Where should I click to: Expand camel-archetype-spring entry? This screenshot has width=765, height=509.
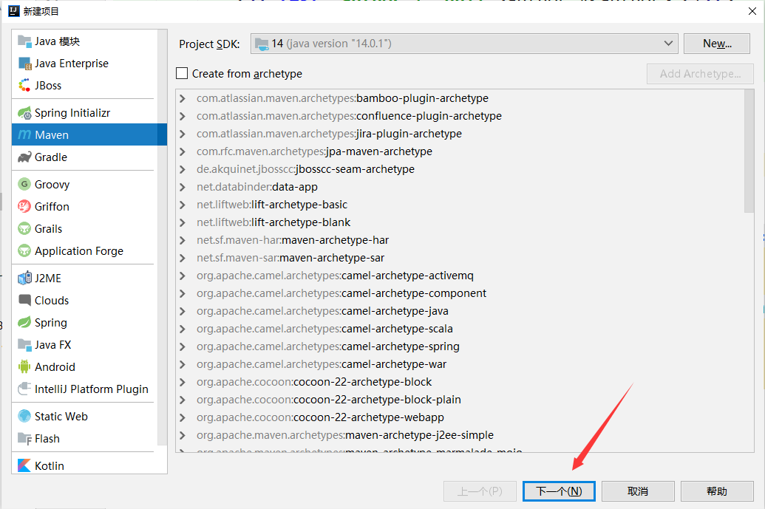tap(183, 346)
